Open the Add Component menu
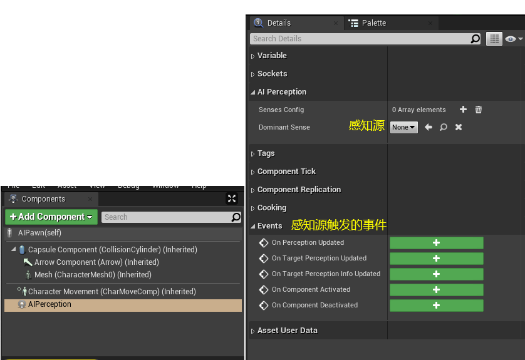 pos(51,217)
